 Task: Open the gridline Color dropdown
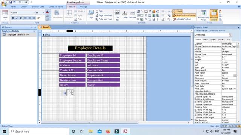79,19
